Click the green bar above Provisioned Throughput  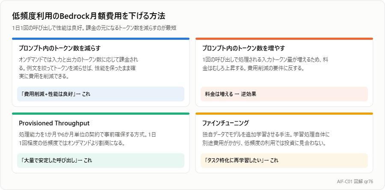click(101, 114)
